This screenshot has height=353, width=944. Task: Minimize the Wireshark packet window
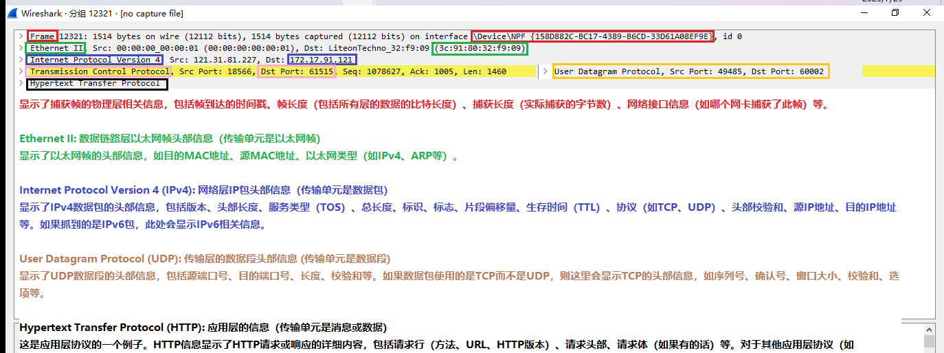(x=863, y=13)
